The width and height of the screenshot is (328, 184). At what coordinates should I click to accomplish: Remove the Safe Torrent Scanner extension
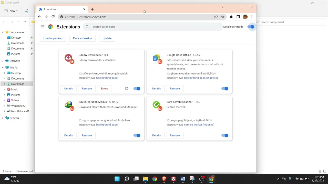(175, 135)
